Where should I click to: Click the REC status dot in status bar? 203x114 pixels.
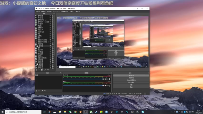coord(117,94)
